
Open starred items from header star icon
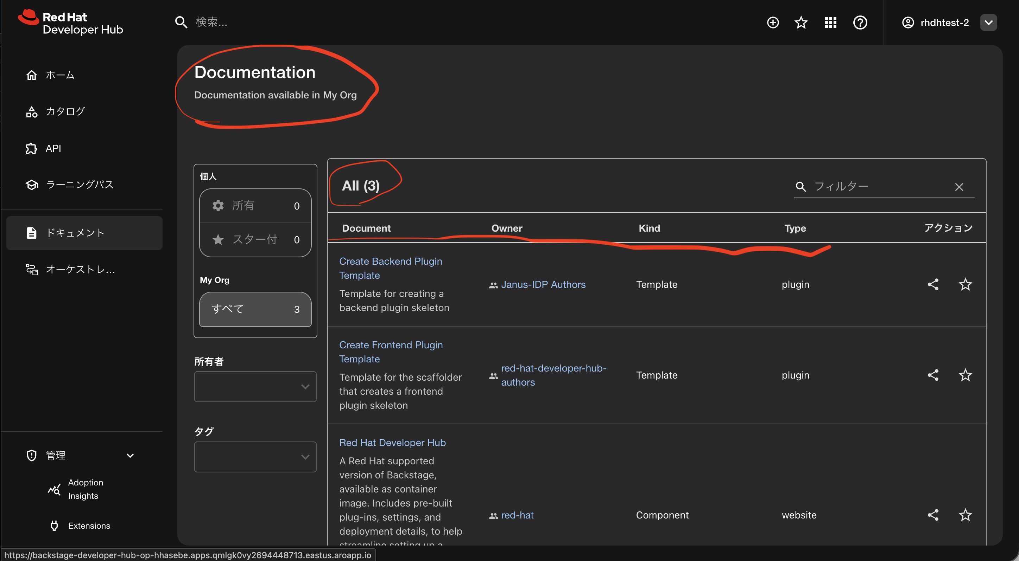pyautogui.click(x=801, y=22)
